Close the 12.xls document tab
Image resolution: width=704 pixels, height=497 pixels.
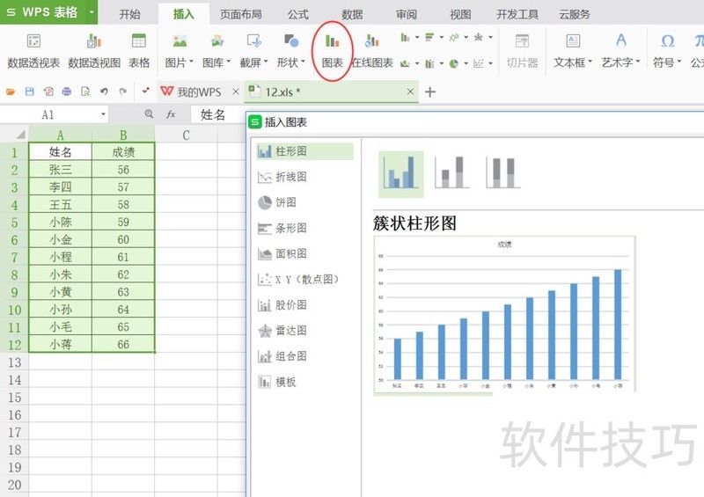(410, 91)
